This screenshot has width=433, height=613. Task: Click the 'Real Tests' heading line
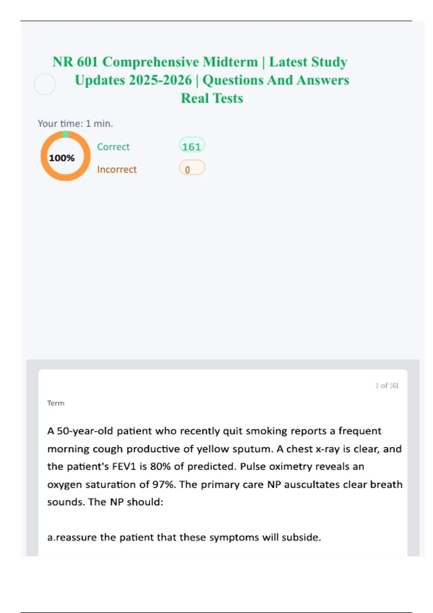tap(212, 98)
